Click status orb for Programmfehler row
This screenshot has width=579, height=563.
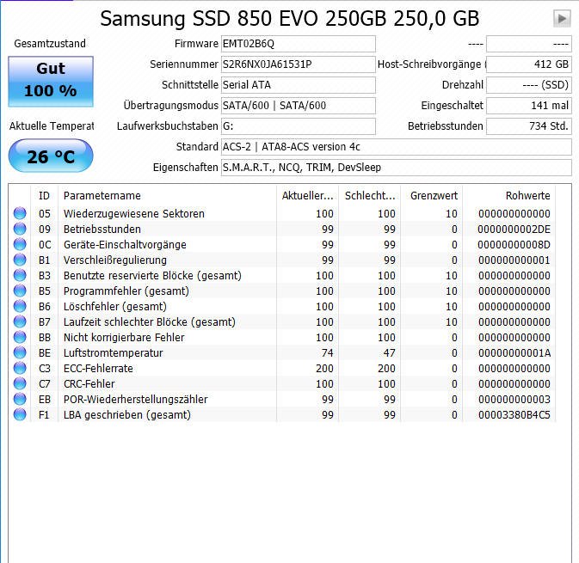20,291
